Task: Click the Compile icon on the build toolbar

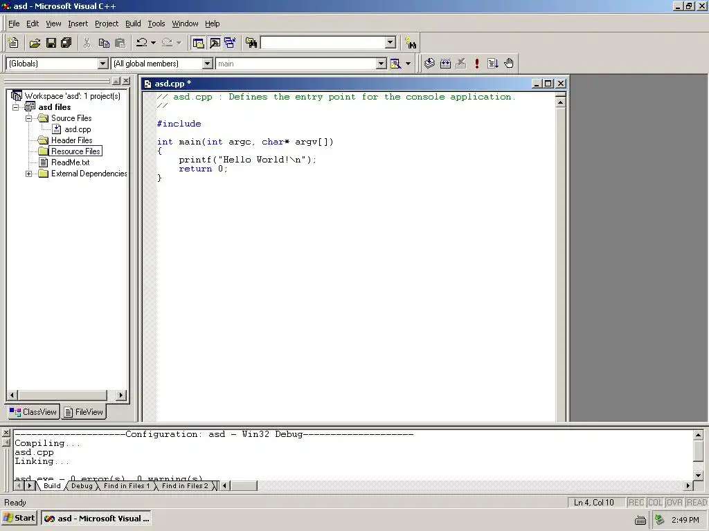Action: click(429, 63)
